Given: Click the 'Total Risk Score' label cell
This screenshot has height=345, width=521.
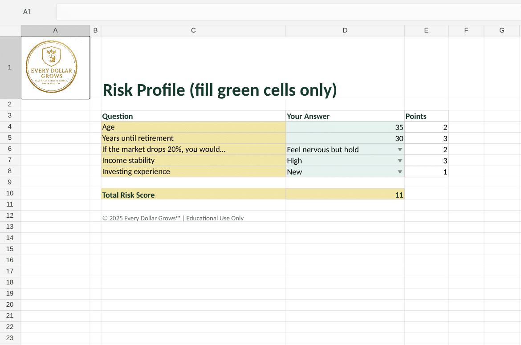Looking at the screenshot, I should point(193,194).
